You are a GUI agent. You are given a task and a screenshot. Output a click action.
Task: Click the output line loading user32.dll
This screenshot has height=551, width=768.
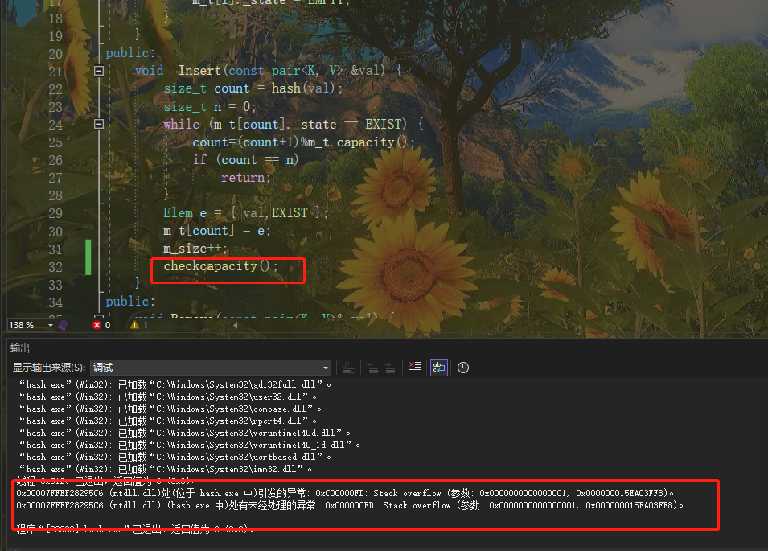(167, 397)
